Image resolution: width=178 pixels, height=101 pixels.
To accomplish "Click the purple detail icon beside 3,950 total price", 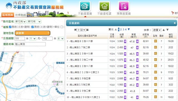I will point(125,41).
